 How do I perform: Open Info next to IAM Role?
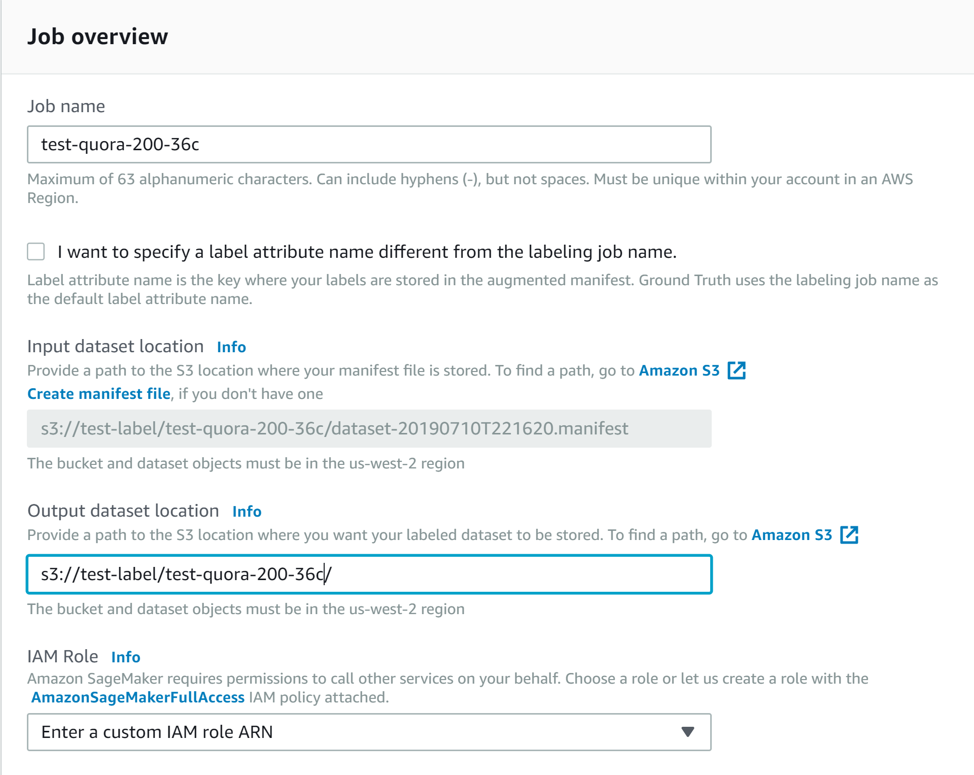tap(126, 657)
